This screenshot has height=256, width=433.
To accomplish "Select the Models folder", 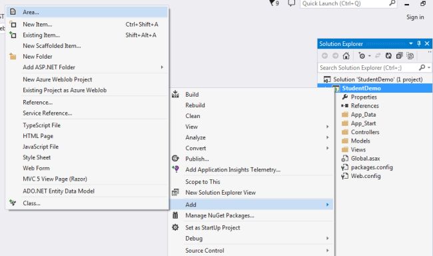I will (360, 141).
